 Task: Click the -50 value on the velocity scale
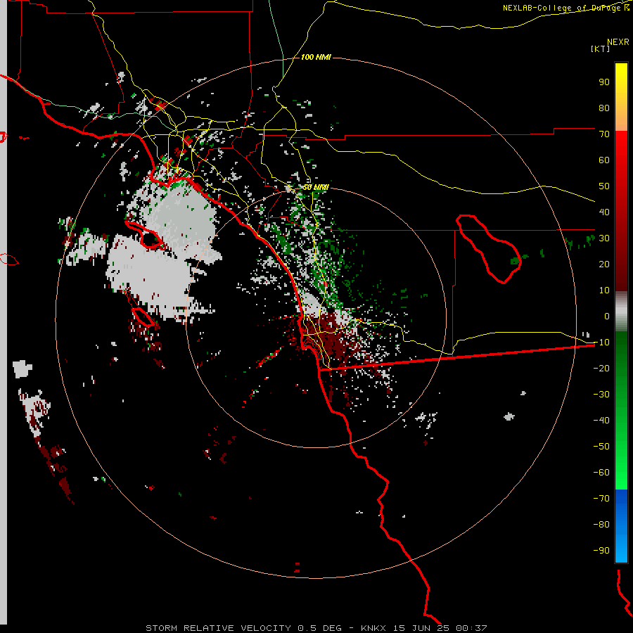click(x=601, y=447)
